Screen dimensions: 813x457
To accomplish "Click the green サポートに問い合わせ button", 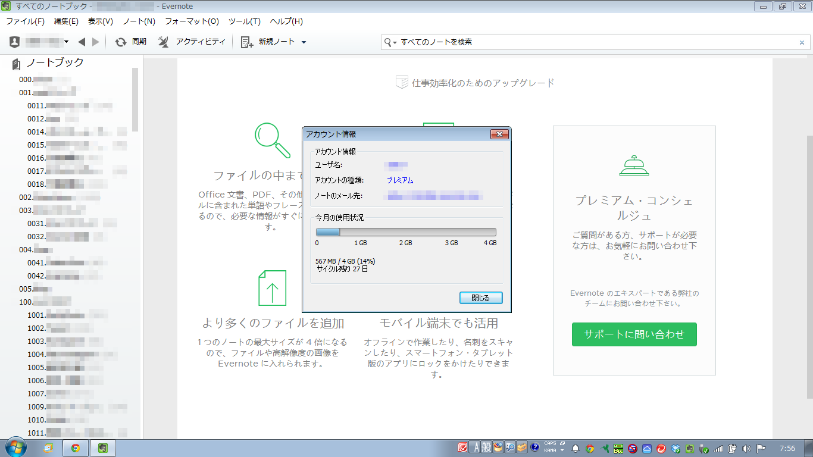I will coord(634,334).
